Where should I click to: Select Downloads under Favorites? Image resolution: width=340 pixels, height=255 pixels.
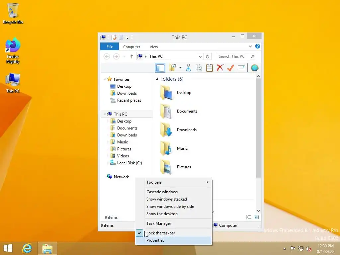click(x=127, y=93)
